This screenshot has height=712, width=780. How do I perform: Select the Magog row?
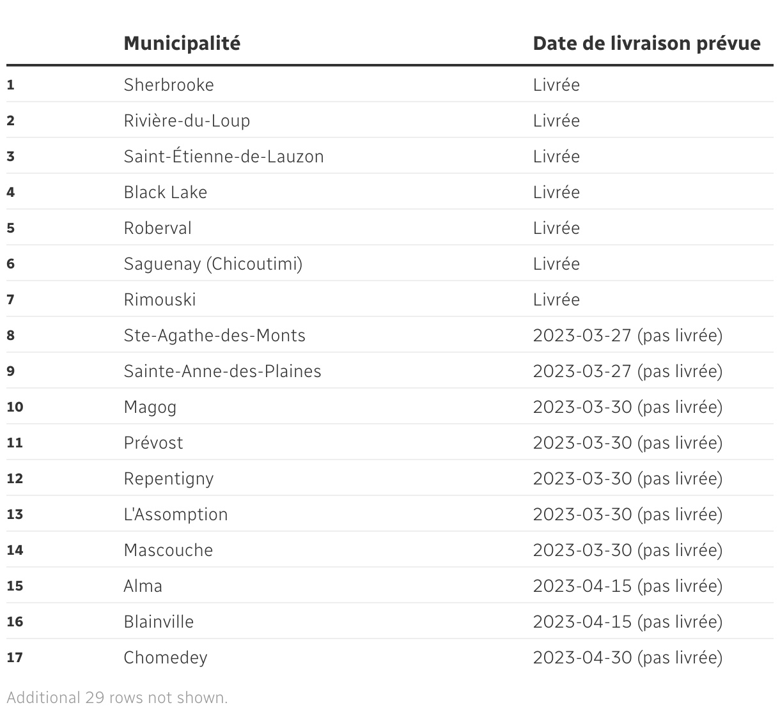pos(150,407)
